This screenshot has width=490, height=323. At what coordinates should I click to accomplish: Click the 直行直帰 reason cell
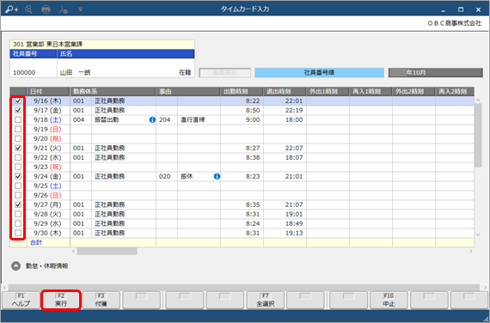(199, 119)
